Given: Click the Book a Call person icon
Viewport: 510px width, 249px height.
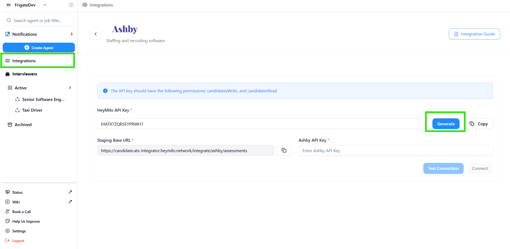Looking at the screenshot, I should point(8,212).
